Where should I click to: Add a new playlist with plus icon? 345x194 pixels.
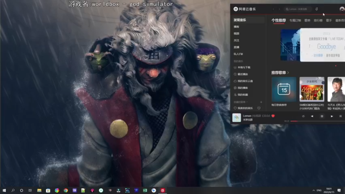(261, 102)
